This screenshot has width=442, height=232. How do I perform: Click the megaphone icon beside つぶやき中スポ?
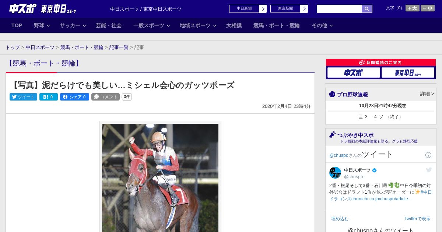click(x=333, y=135)
